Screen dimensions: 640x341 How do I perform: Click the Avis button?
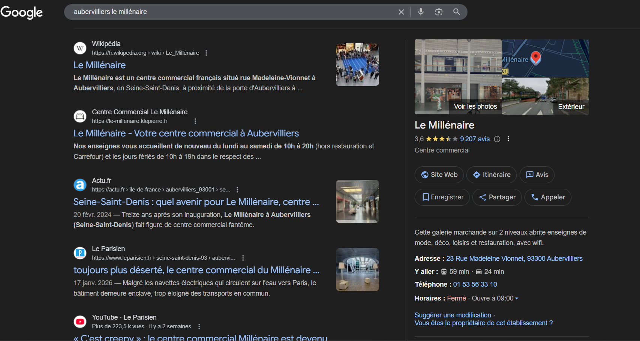(537, 175)
